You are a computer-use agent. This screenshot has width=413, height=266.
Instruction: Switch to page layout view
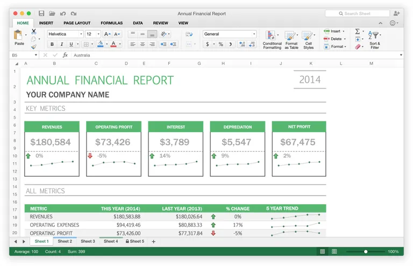[334, 251]
